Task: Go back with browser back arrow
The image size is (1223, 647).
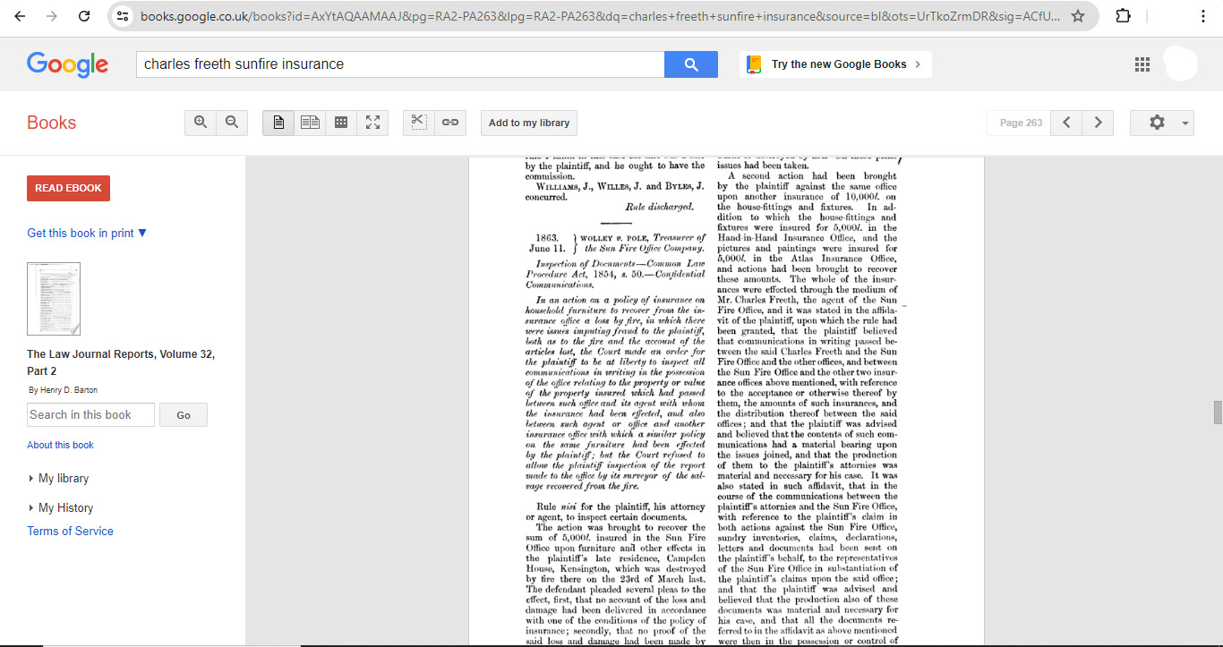Action: [x=20, y=16]
